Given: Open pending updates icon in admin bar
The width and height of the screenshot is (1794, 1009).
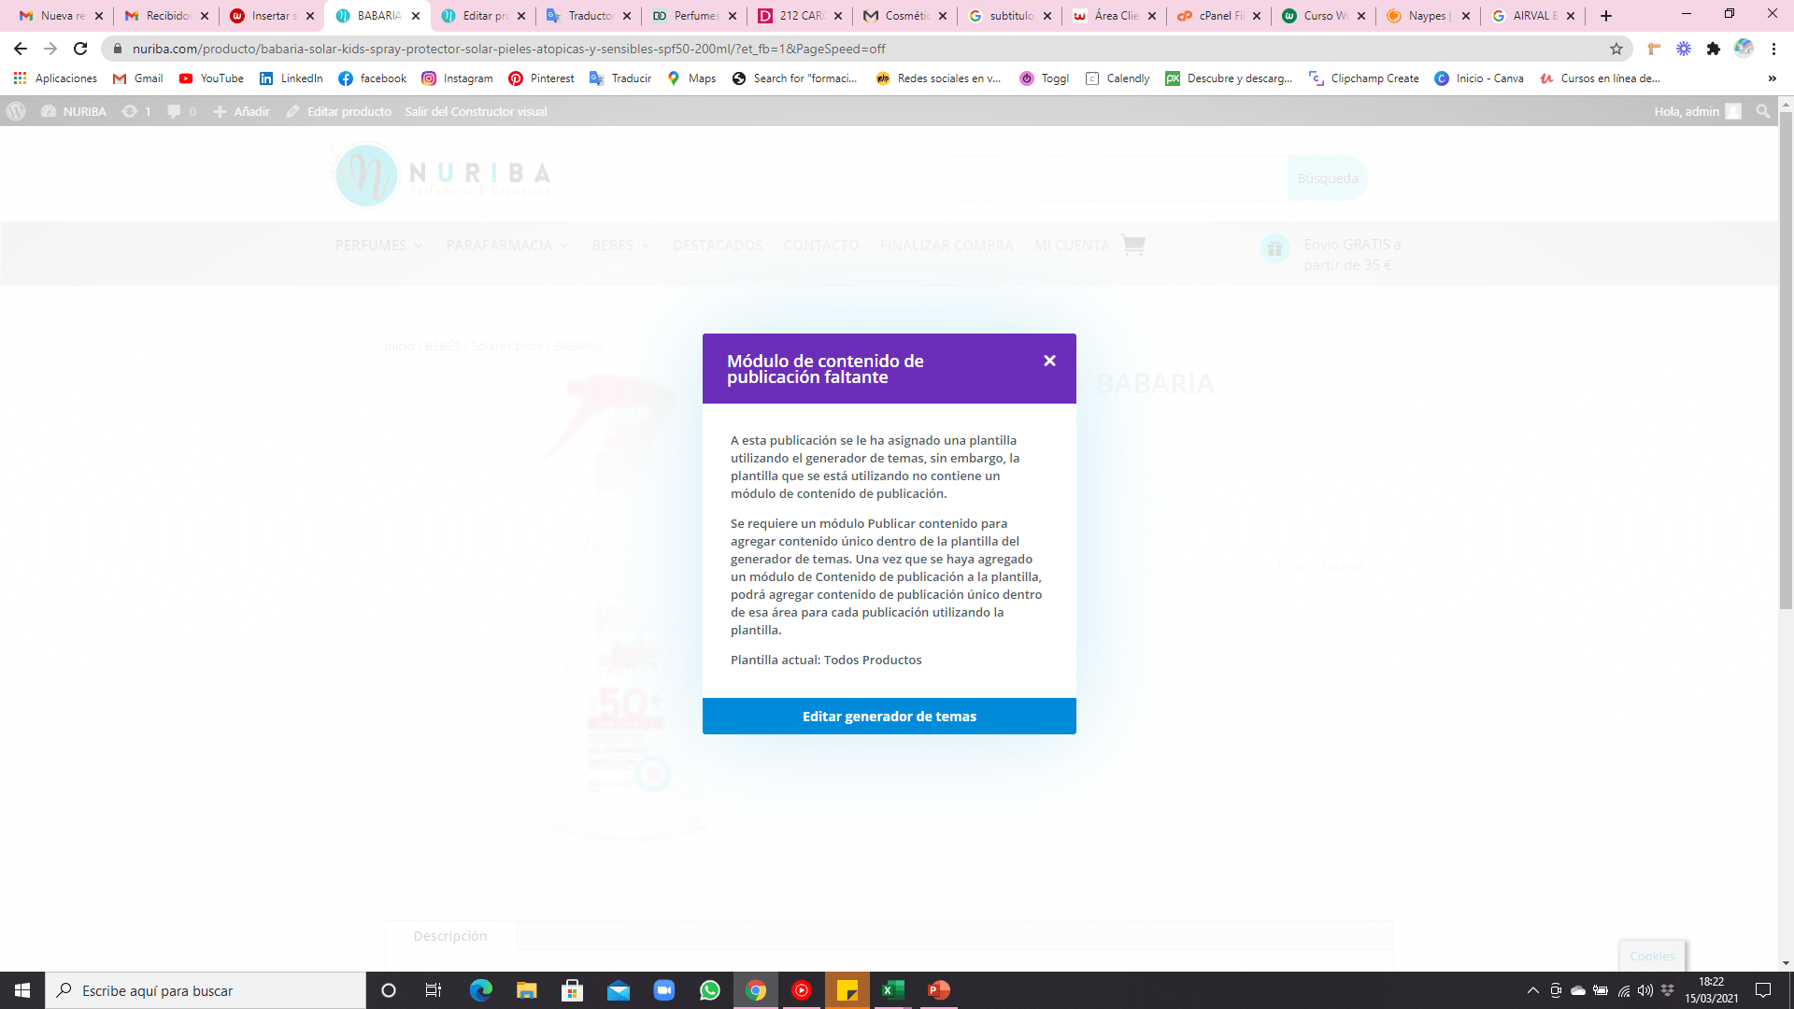Looking at the screenshot, I should 136,111.
